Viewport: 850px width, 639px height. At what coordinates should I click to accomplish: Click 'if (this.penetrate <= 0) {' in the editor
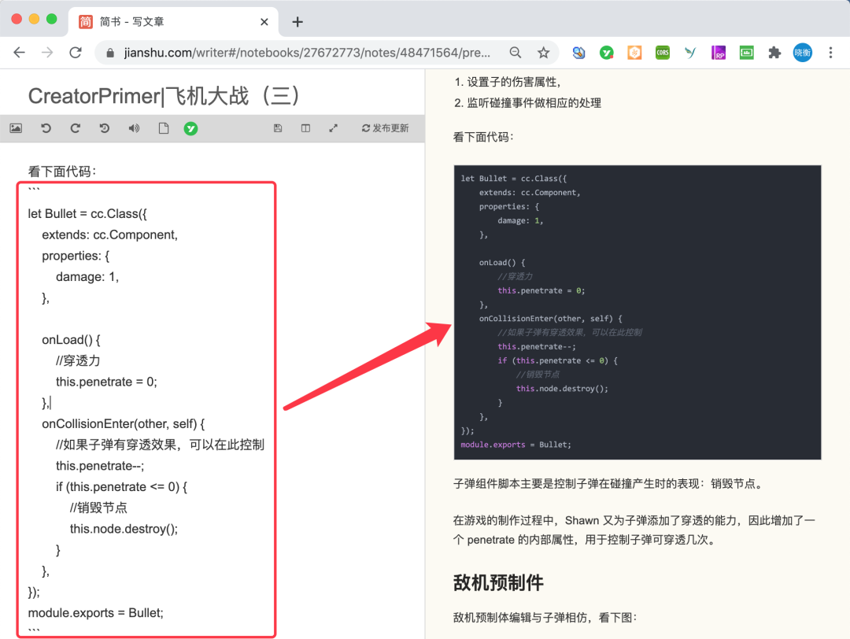[121, 486]
